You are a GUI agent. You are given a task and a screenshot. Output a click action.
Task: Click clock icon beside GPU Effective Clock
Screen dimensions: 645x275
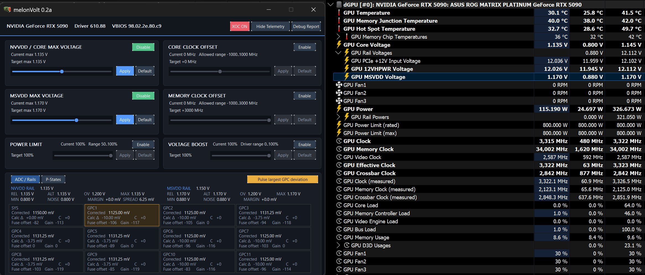(x=339, y=165)
